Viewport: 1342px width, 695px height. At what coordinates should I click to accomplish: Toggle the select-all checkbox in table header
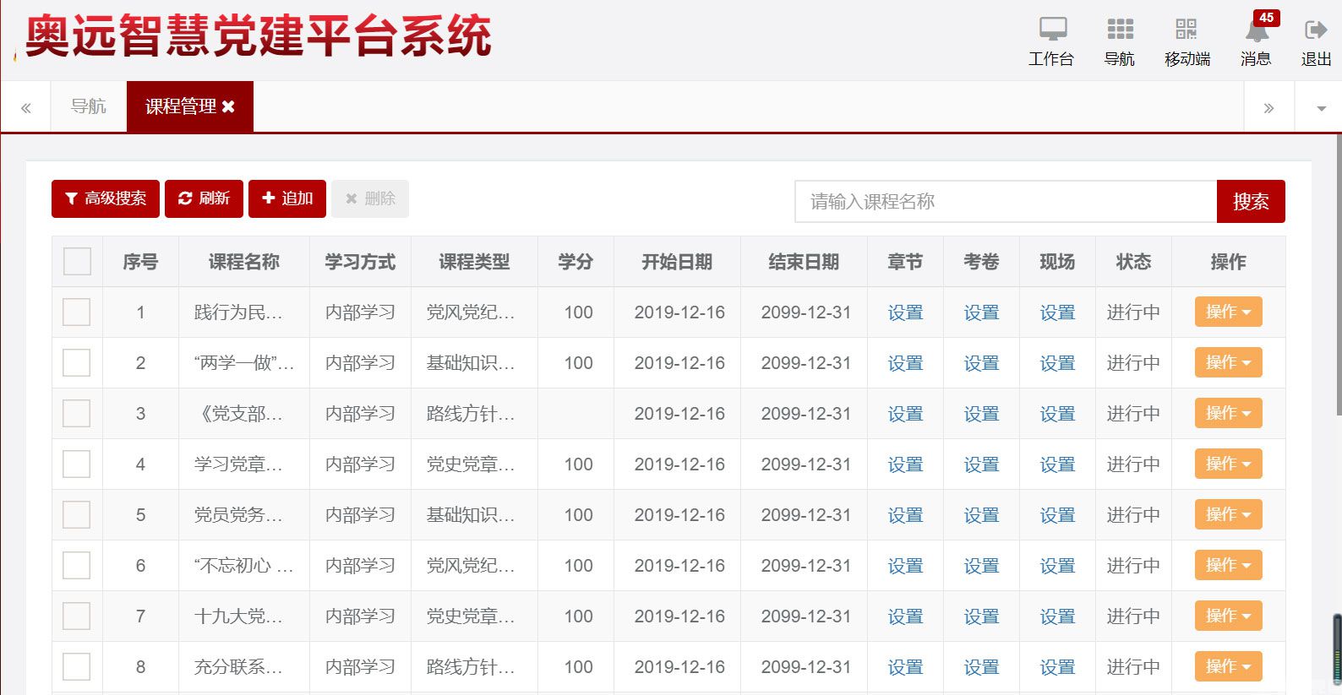click(77, 262)
